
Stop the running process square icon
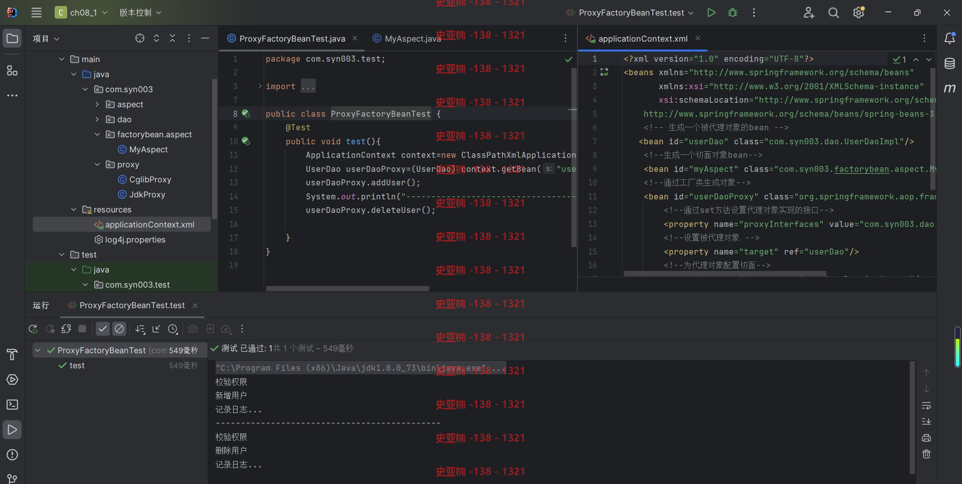[83, 329]
